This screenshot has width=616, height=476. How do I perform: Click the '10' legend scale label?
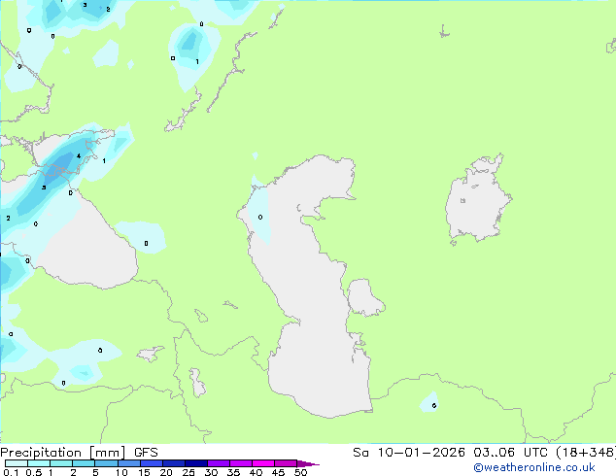121,472
